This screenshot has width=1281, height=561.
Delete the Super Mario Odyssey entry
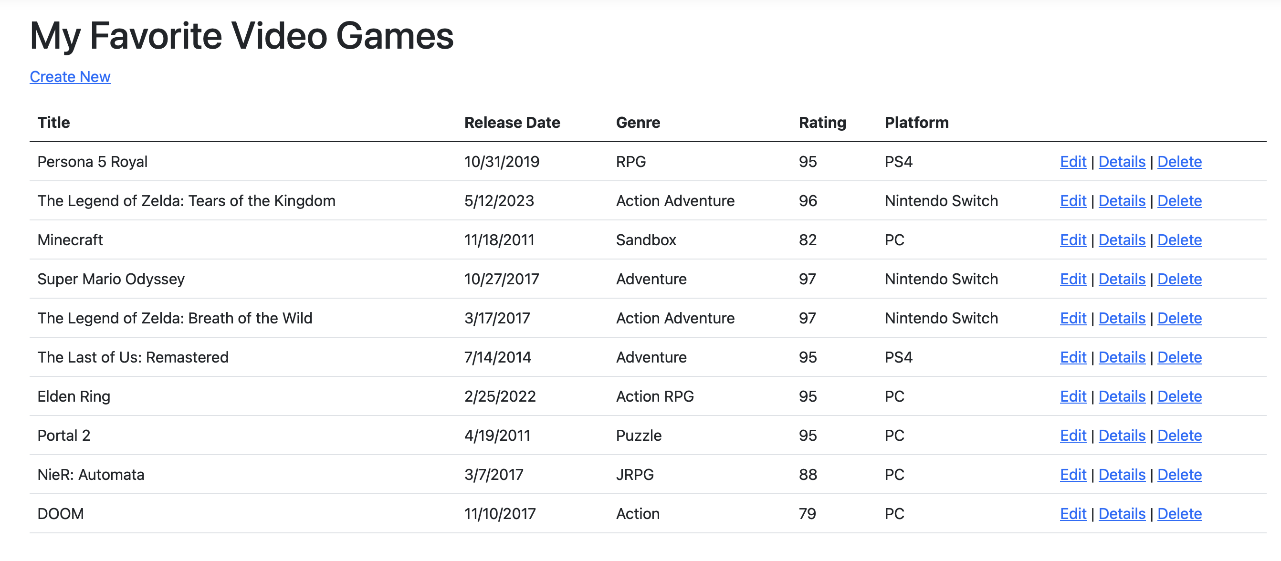coord(1179,279)
